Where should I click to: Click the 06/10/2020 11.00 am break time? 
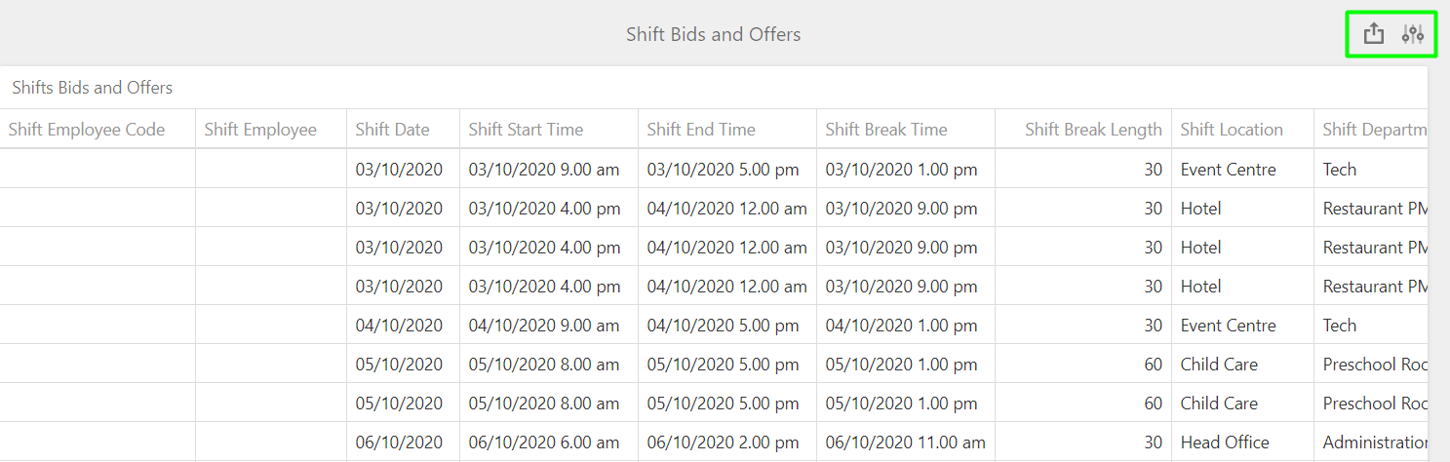pyautogui.click(x=906, y=443)
